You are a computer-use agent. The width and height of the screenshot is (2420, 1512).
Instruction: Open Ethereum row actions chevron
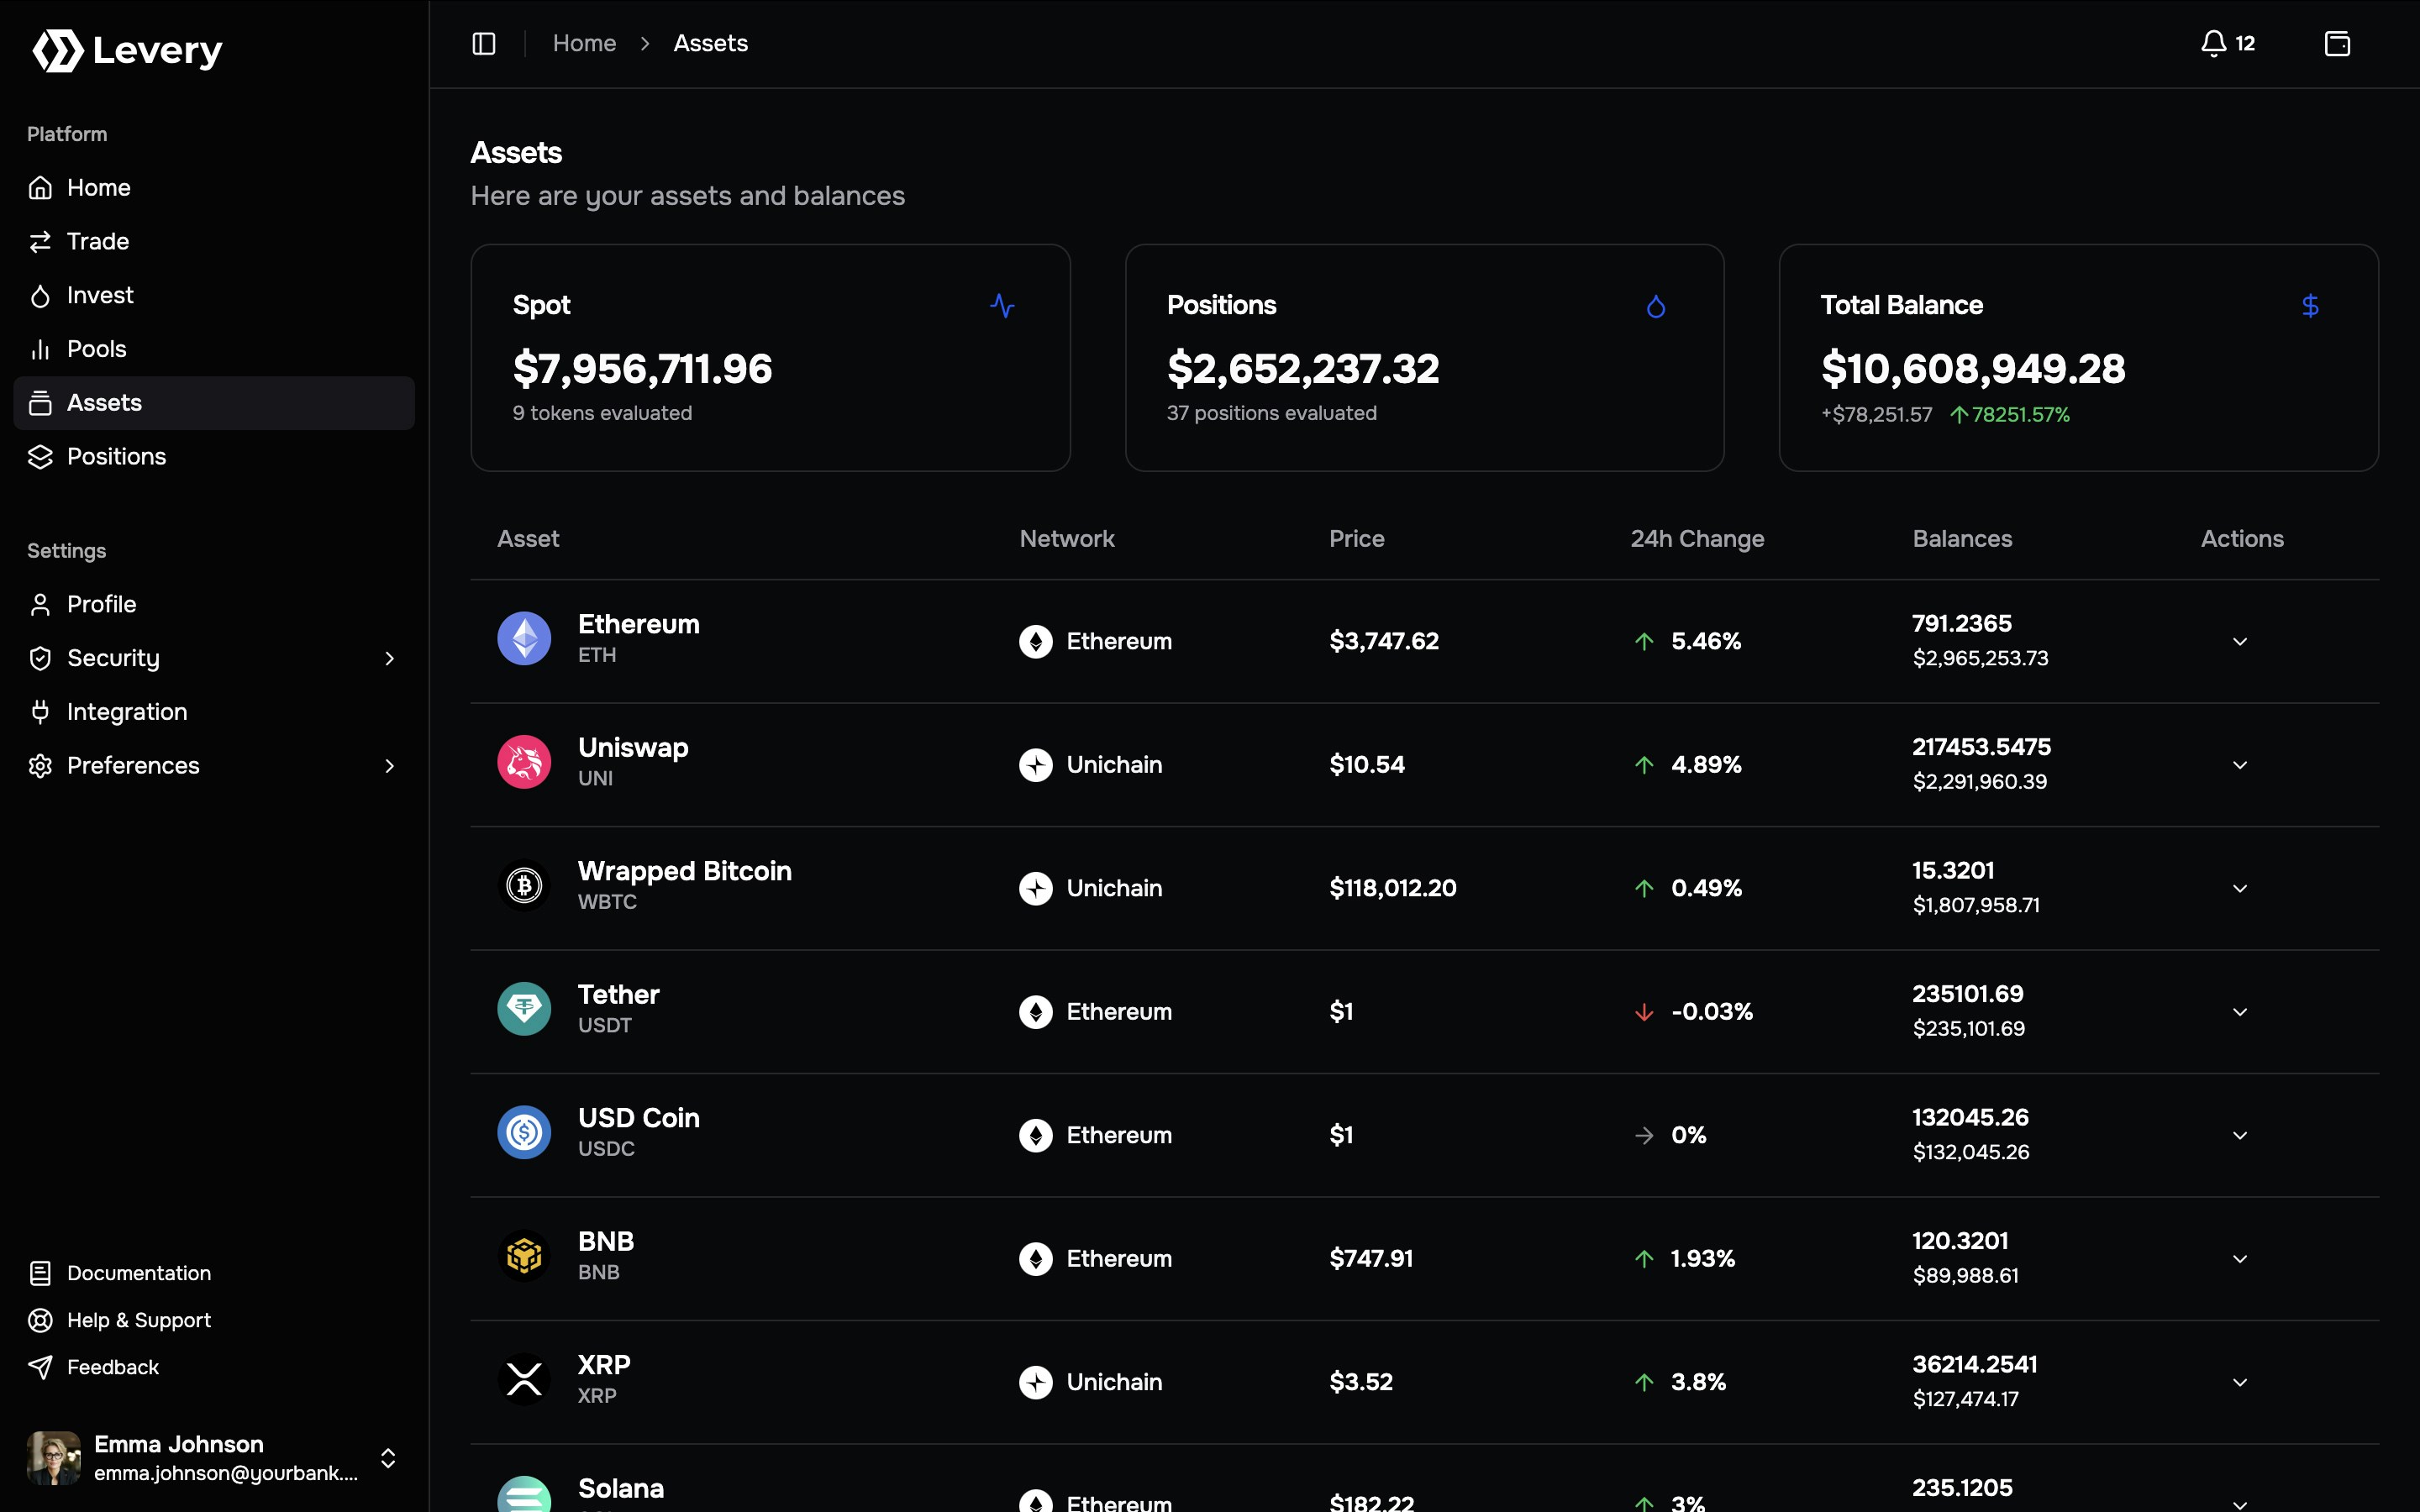coord(2240,642)
